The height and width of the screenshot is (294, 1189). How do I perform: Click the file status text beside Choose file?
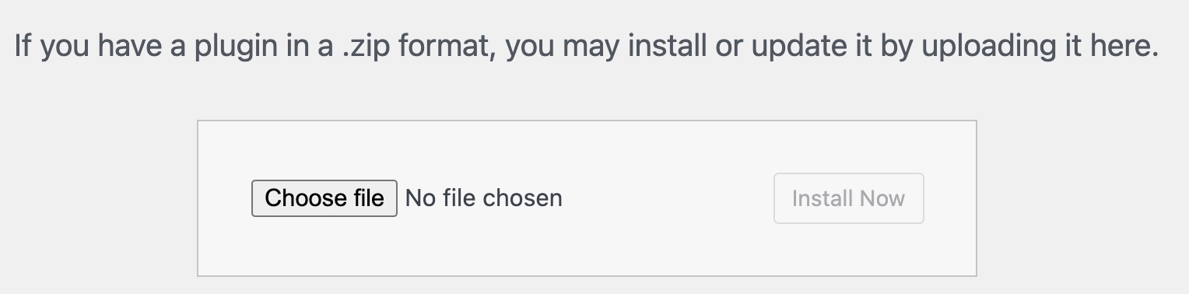coord(484,198)
